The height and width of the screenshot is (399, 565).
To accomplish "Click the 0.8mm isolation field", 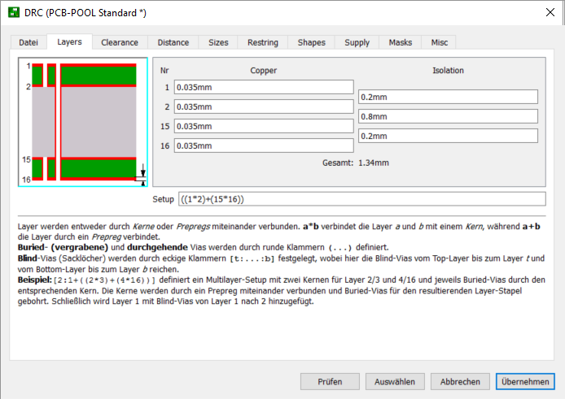I will [x=448, y=116].
